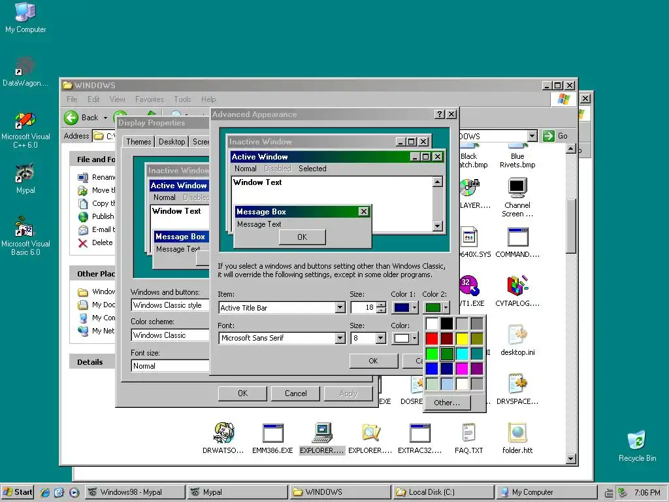Open DataWagon desktop shortcut
Viewport: 669px width, 502px height.
pyautogui.click(x=25, y=71)
